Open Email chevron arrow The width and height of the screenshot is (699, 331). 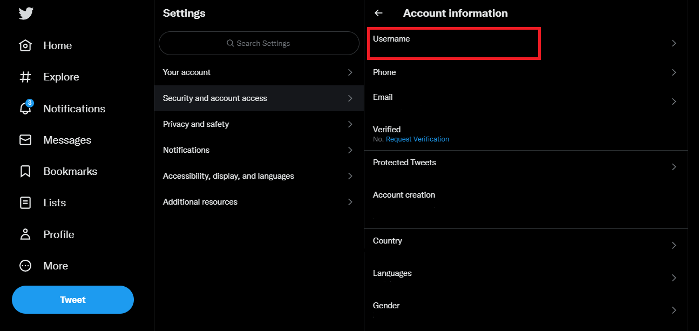pyautogui.click(x=674, y=102)
